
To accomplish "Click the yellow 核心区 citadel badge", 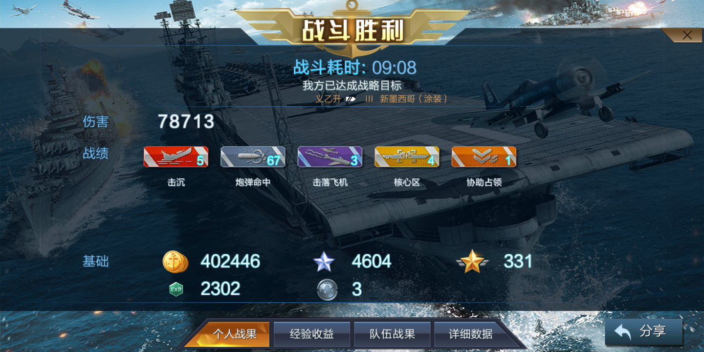I will pyautogui.click(x=407, y=157).
